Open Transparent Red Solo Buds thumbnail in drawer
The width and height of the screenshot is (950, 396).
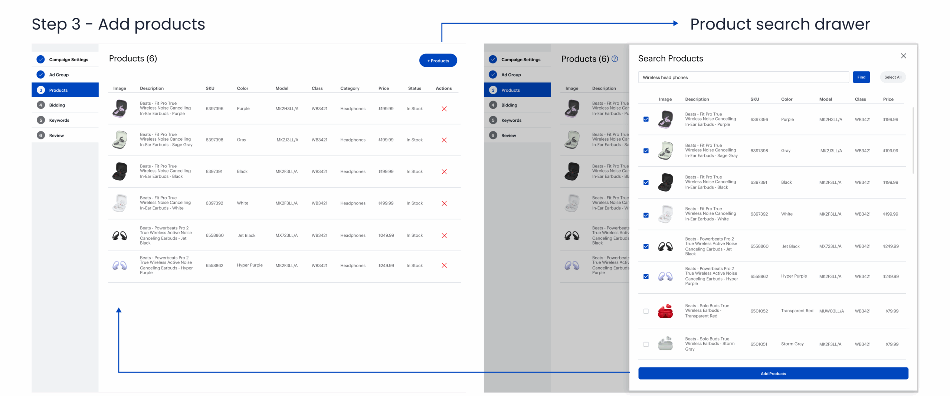[x=665, y=311]
